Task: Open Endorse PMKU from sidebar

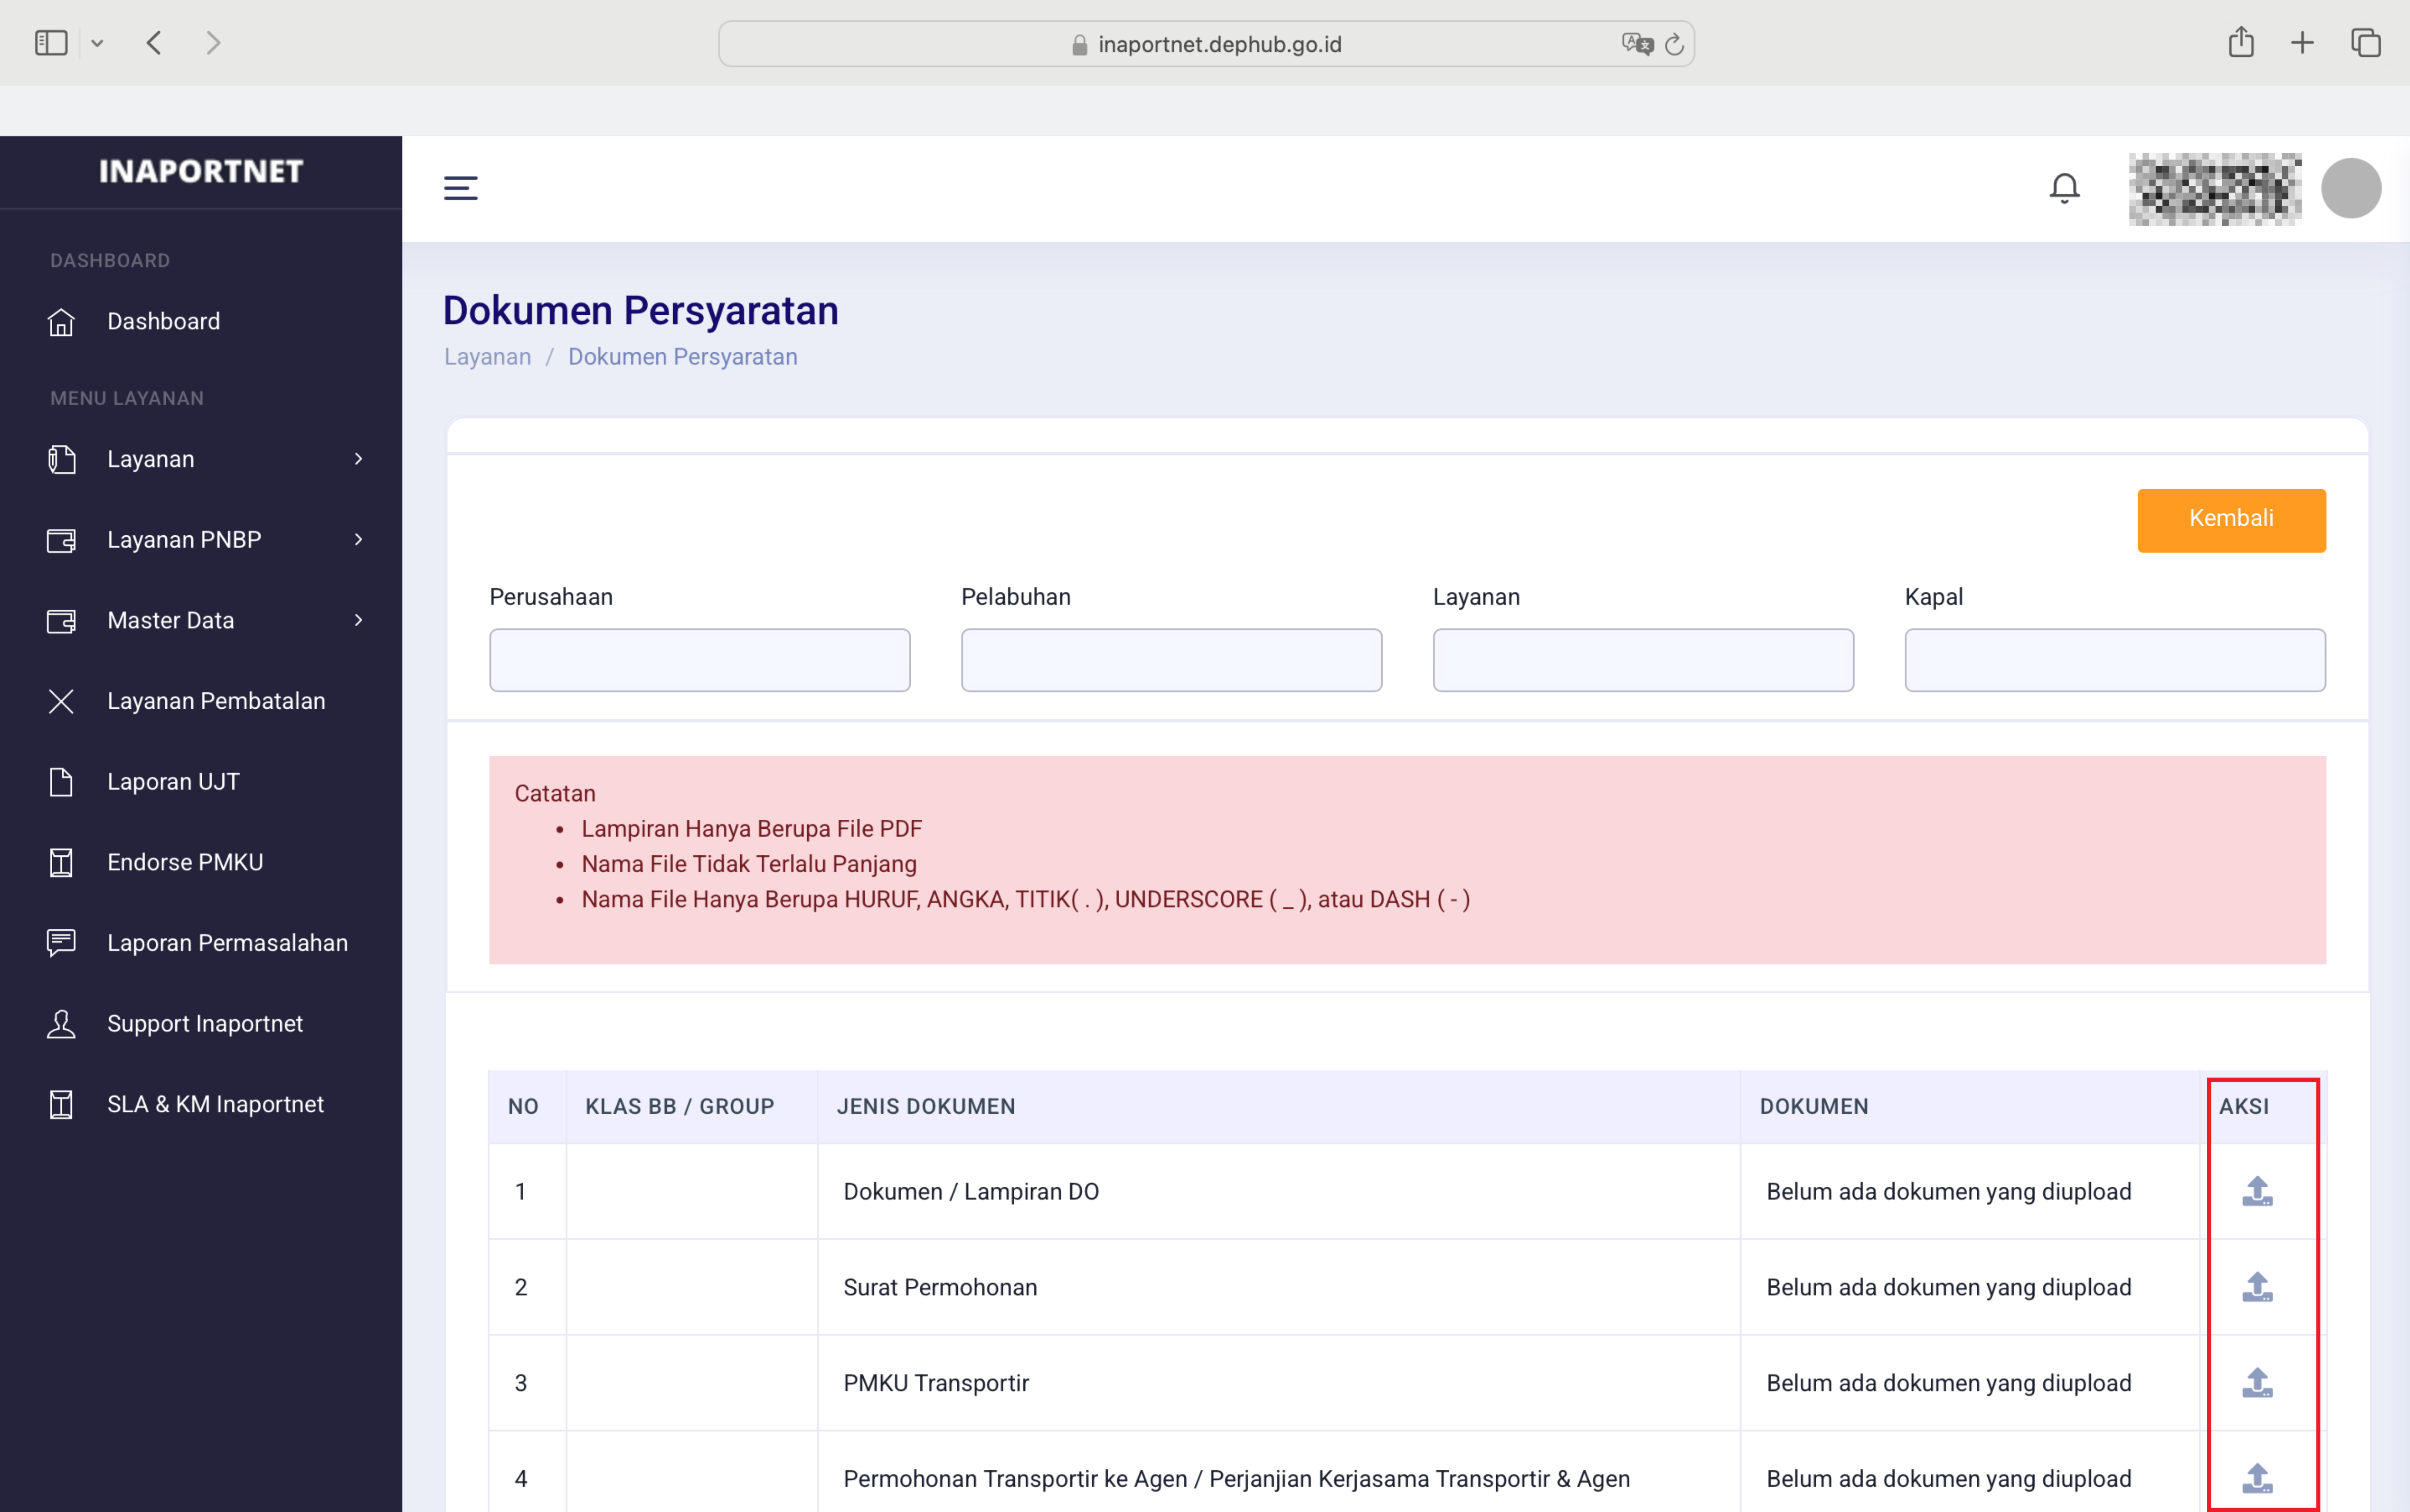Action: (185, 862)
